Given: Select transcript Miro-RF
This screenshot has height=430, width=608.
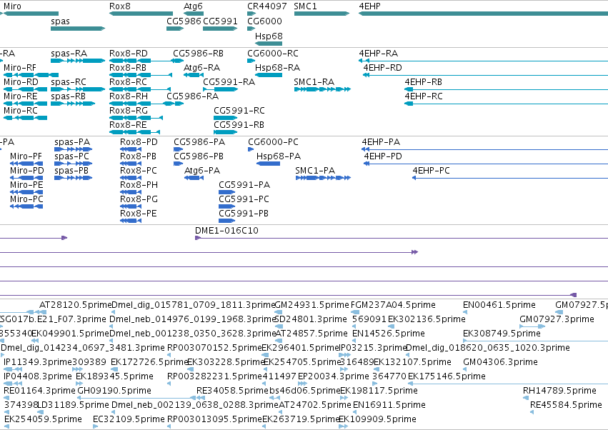Looking at the screenshot, I should click(31, 75).
